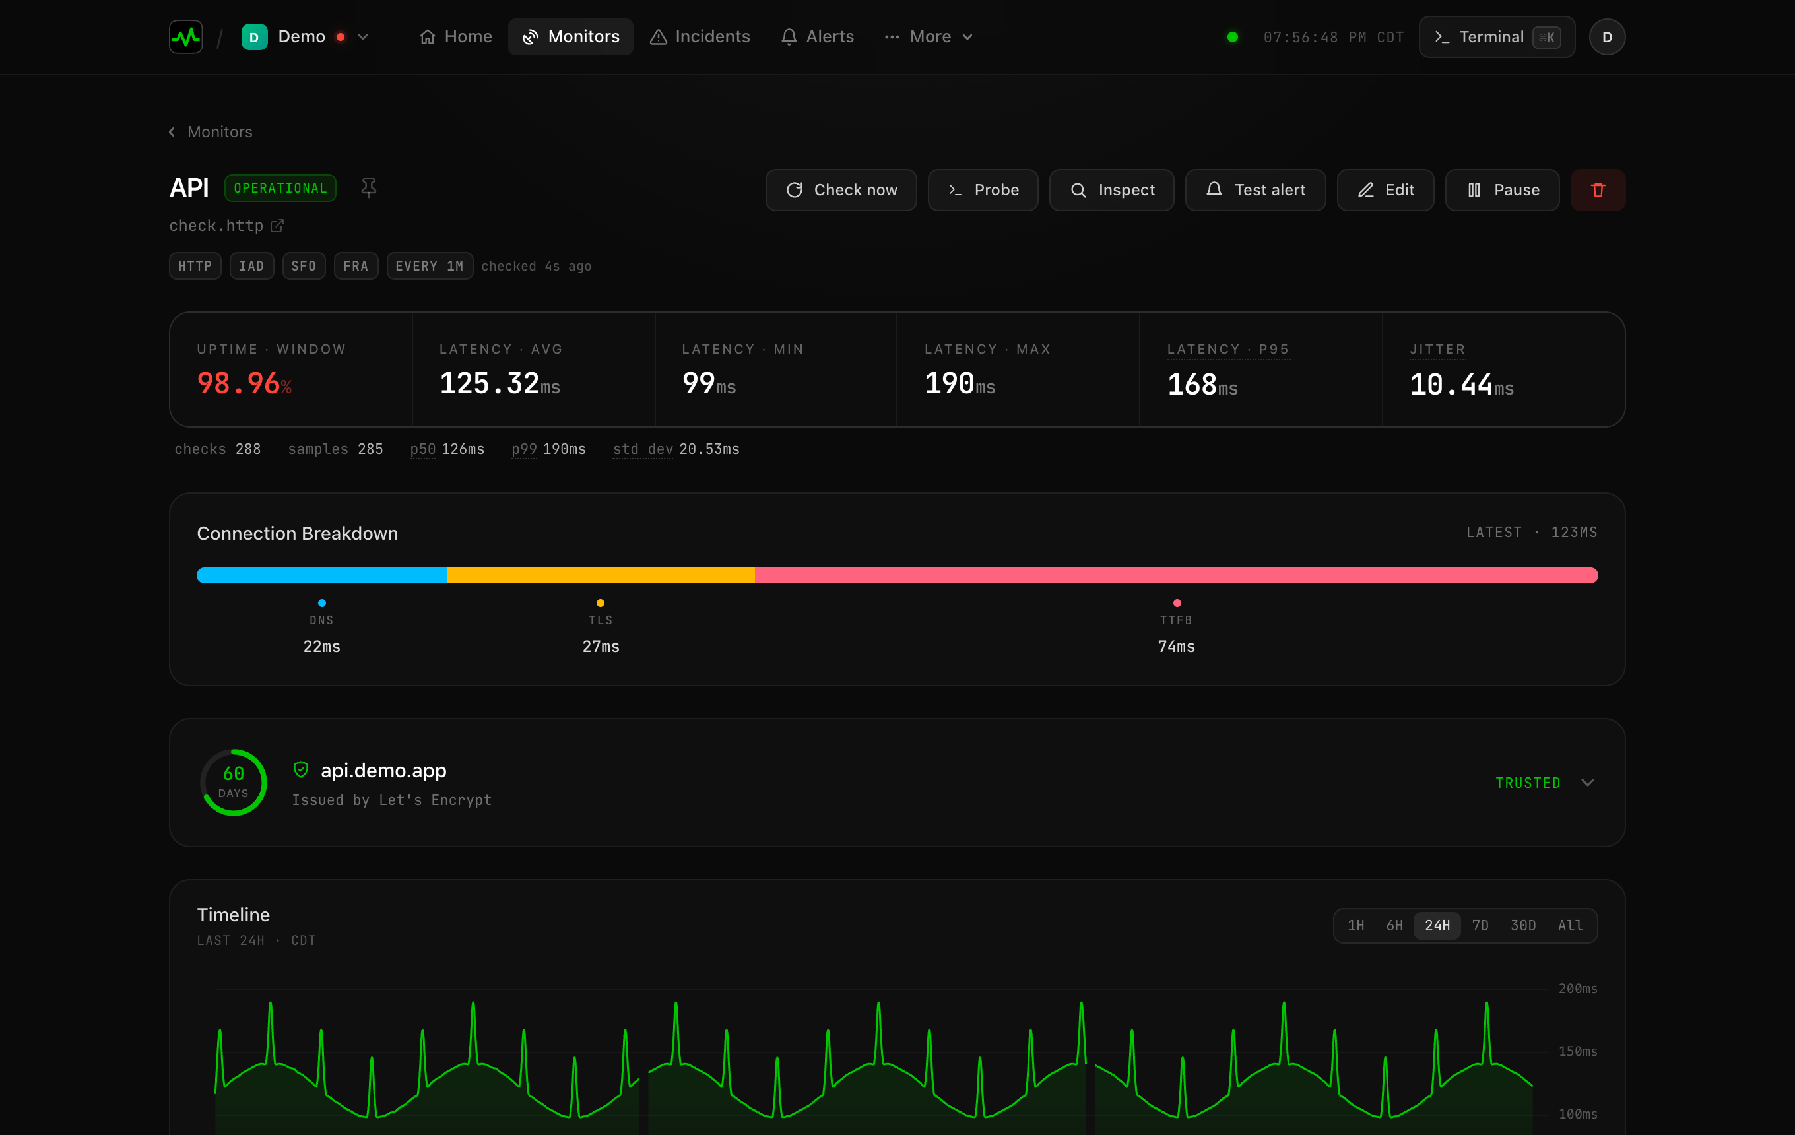Image resolution: width=1795 pixels, height=1135 pixels.
Task: Open Inspect for this monitor
Action: point(1111,190)
